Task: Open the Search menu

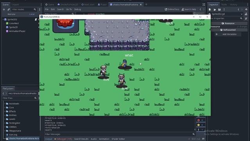Action: [x=60, y=9]
